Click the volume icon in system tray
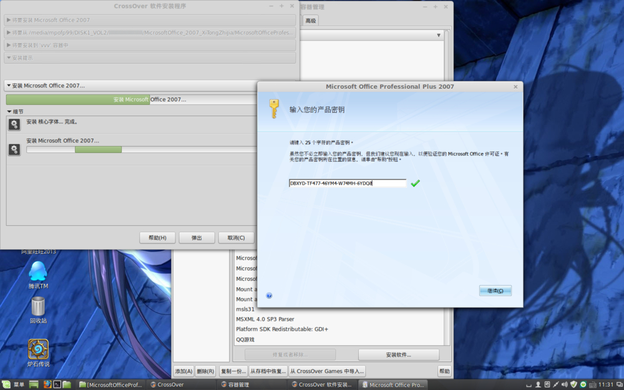 pyautogui.click(x=564, y=384)
